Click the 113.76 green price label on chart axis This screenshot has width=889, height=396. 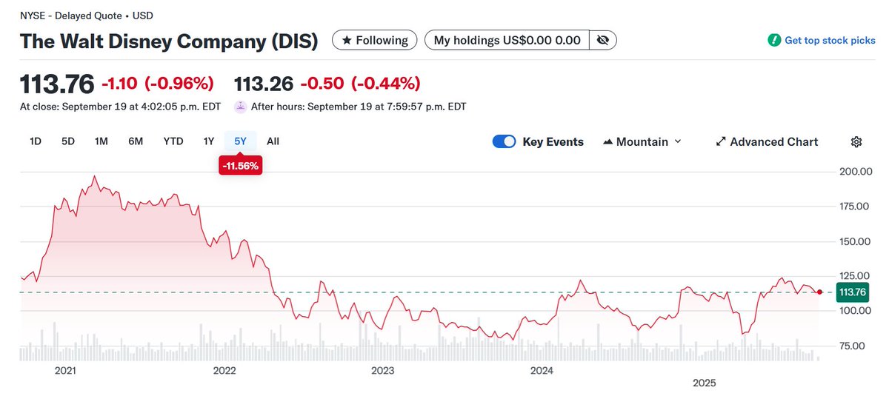[x=851, y=292]
